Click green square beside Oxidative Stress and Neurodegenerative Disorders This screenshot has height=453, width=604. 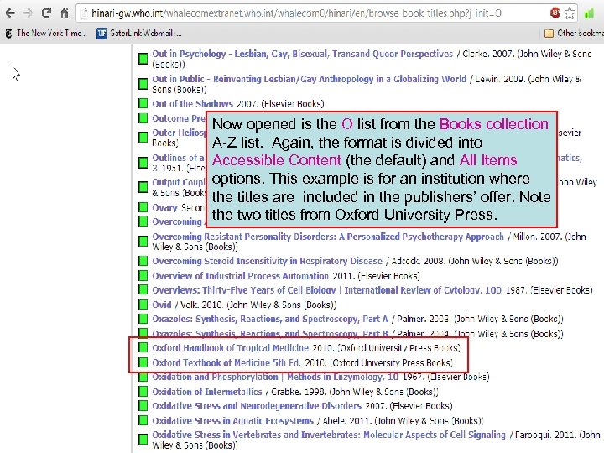click(143, 406)
